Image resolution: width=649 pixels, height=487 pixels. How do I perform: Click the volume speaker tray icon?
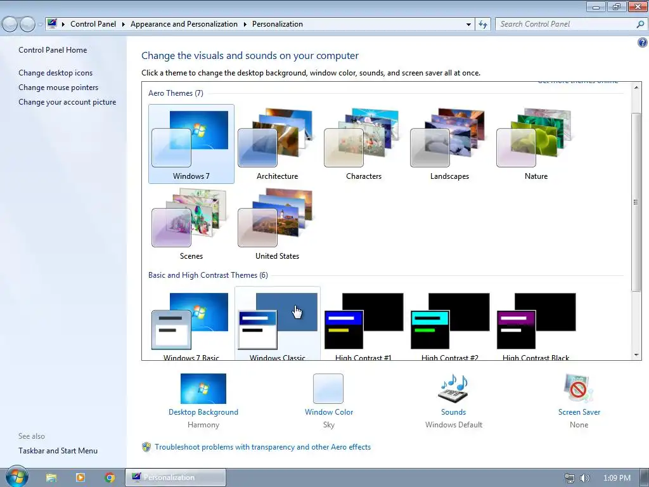click(x=584, y=478)
